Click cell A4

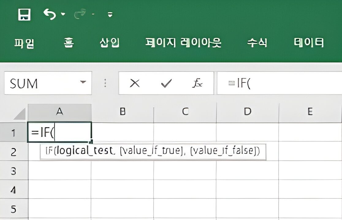59,189
